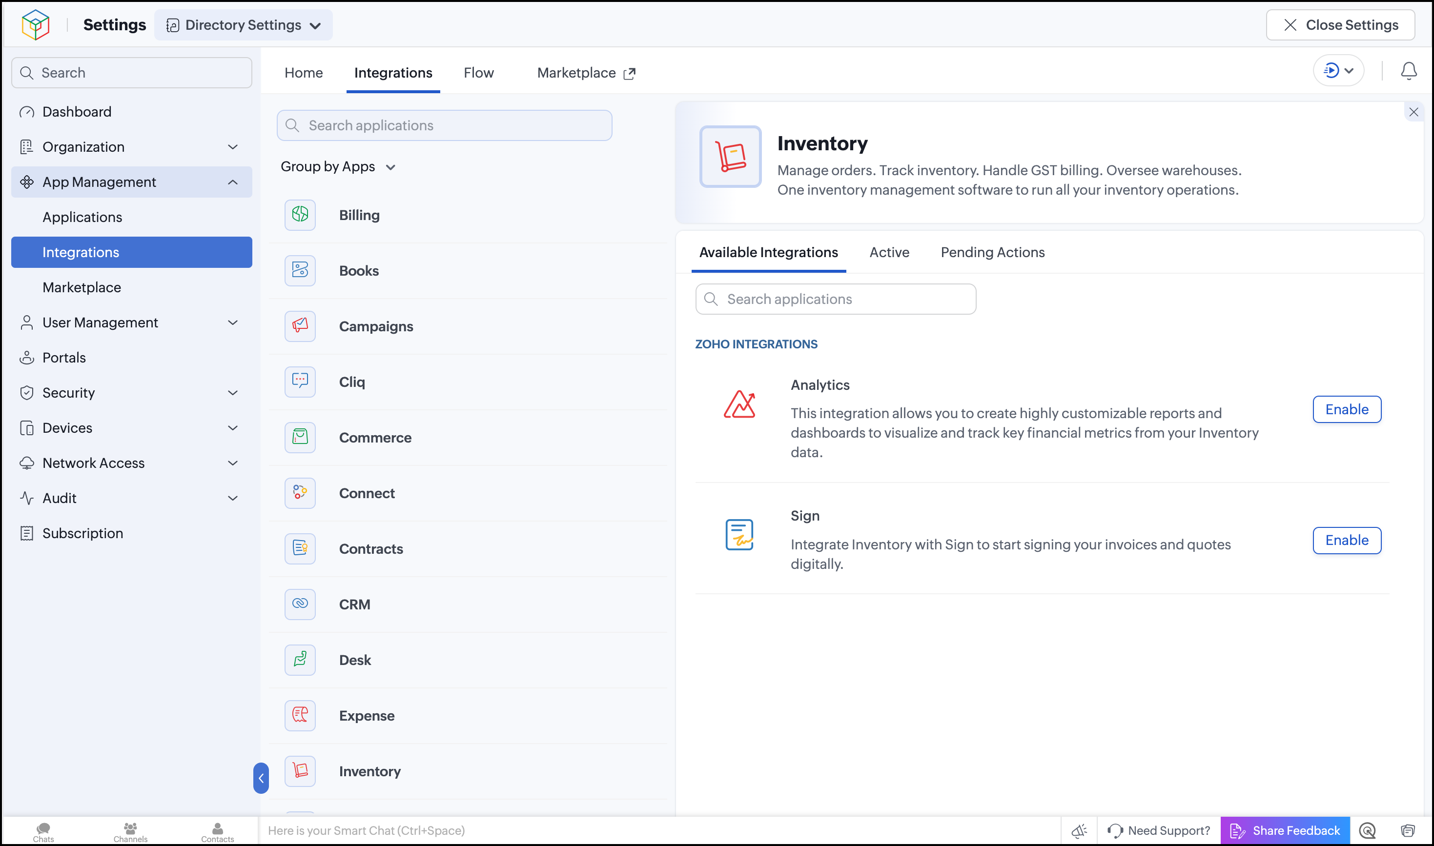Click the Inventory panel Search applications field

pyautogui.click(x=835, y=299)
